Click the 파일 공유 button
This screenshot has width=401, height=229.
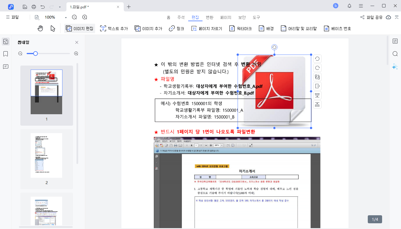[371, 17]
